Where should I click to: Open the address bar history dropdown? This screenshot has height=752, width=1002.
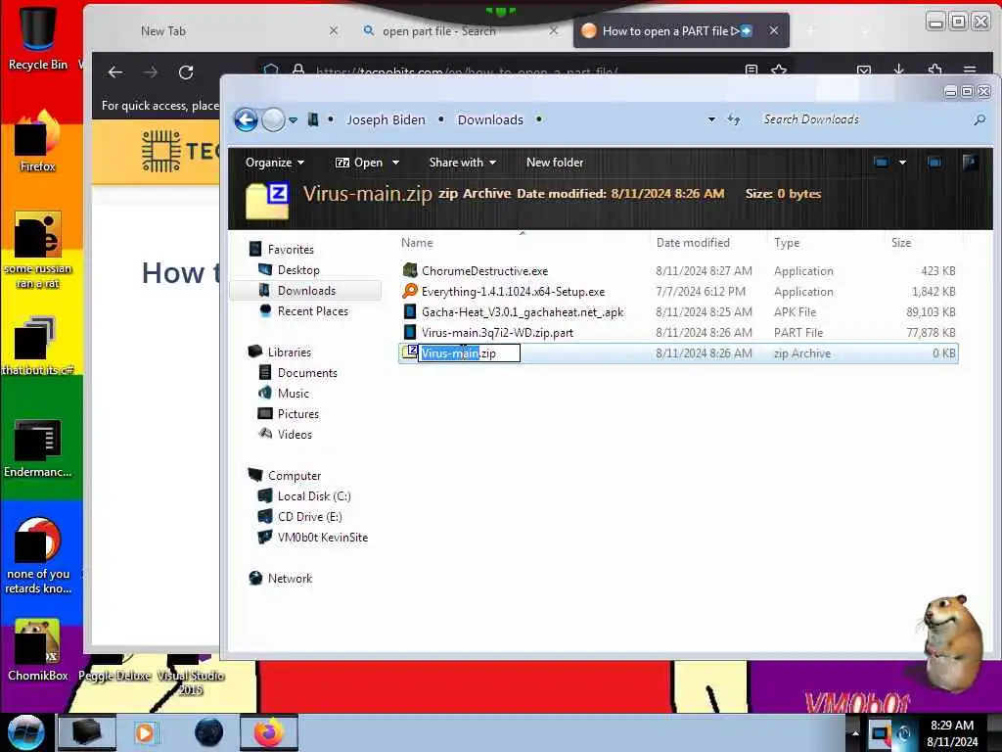pos(711,119)
